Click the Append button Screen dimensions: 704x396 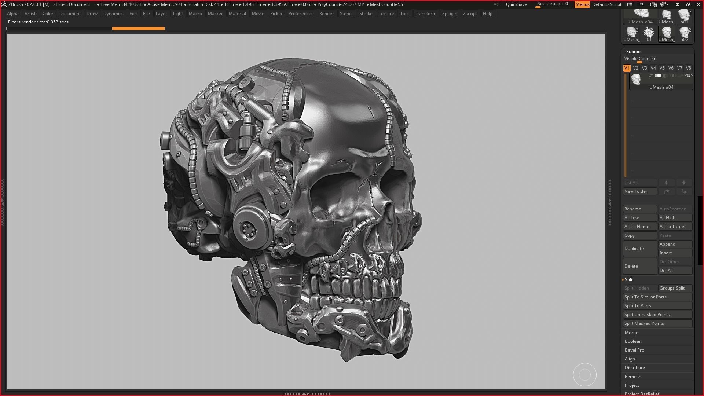point(675,244)
